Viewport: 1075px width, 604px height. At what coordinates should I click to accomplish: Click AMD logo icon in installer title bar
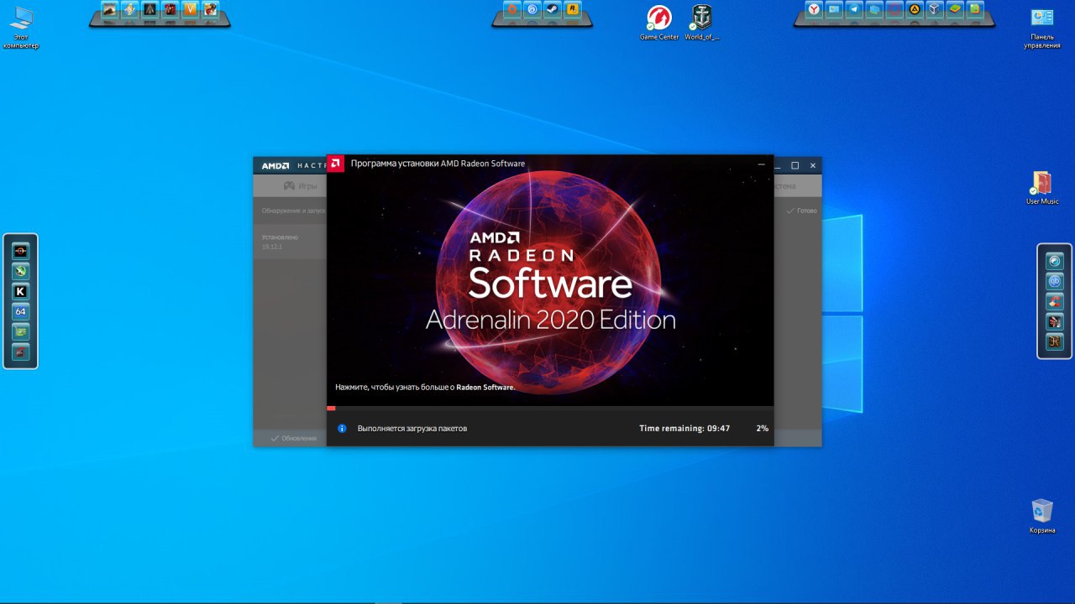coord(335,164)
